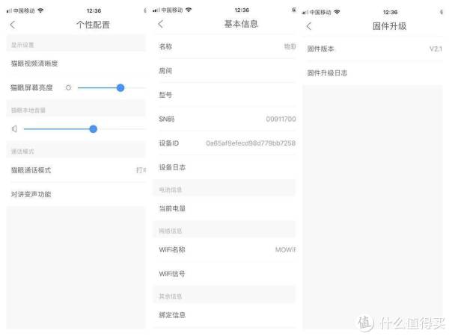Tap back arrow on 固件升级 page
The image size is (449, 336).
(309, 25)
